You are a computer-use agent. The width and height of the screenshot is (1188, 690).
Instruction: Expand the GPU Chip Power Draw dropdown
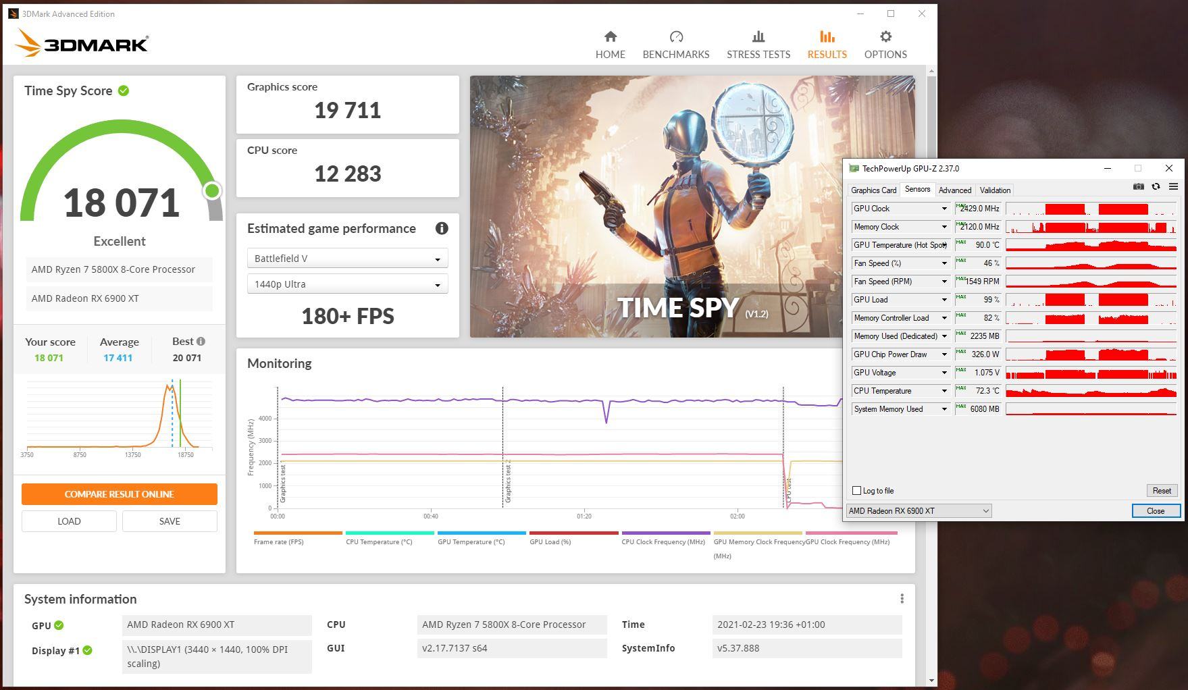pyautogui.click(x=944, y=354)
